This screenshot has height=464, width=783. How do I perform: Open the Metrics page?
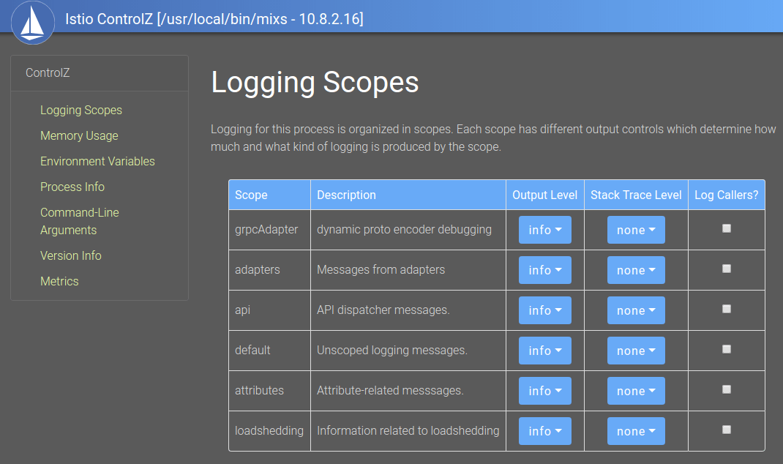59,281
